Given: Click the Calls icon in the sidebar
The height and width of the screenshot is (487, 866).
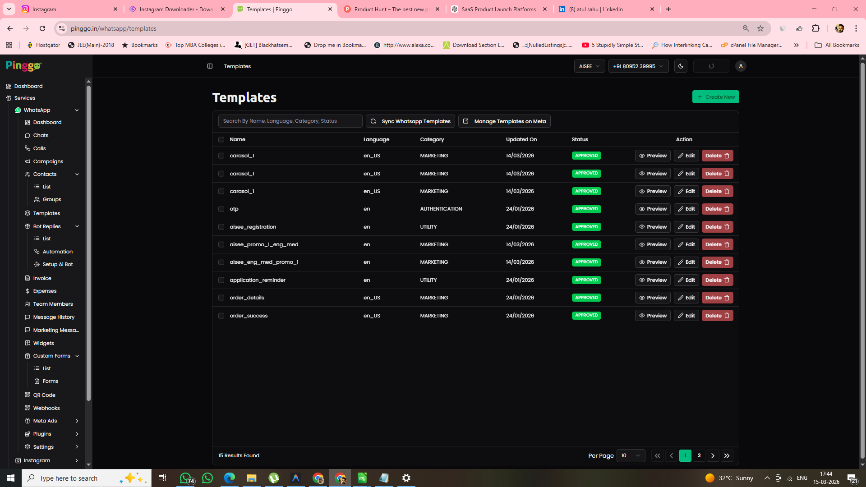Looking at the screenshot, I should pyautogui.click(x=28, y=148).
